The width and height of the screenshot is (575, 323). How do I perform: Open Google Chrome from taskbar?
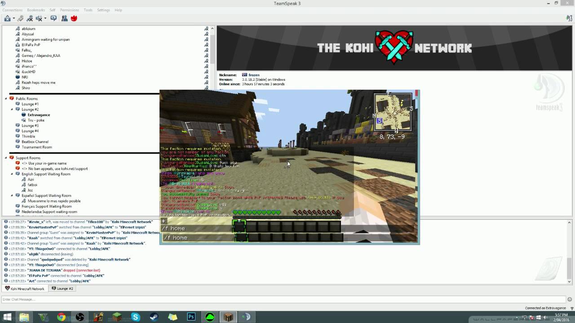pyautogui.click(x=61, y=317)
